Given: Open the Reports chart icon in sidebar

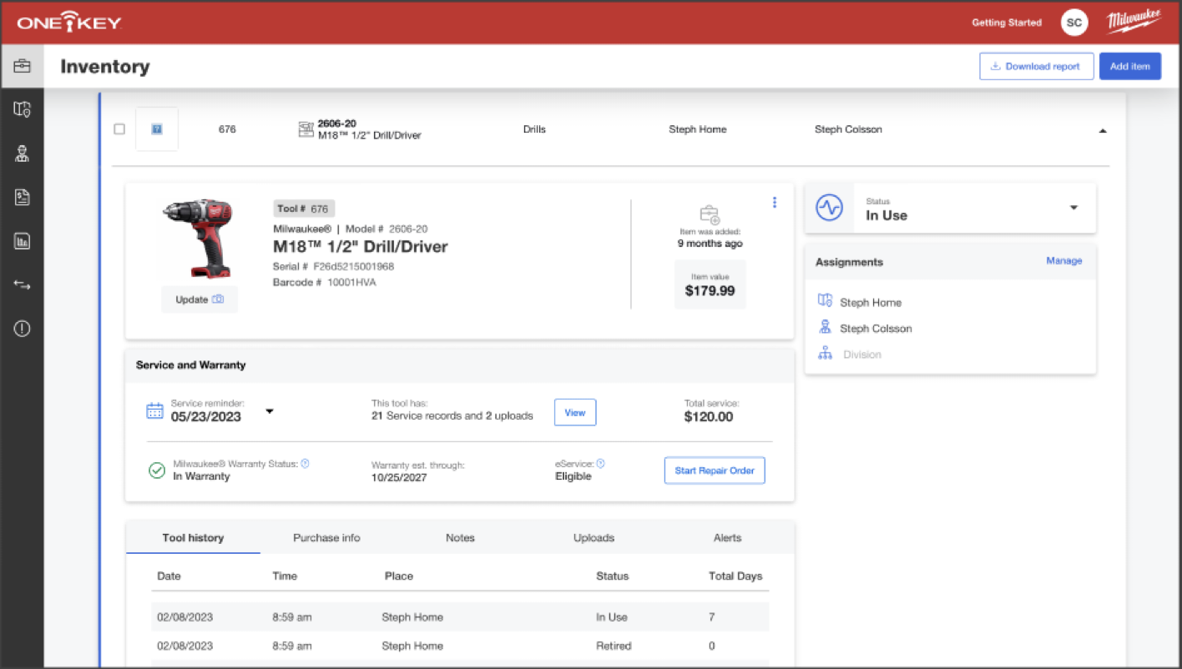Looking at the screenshot, I should 22,198.
